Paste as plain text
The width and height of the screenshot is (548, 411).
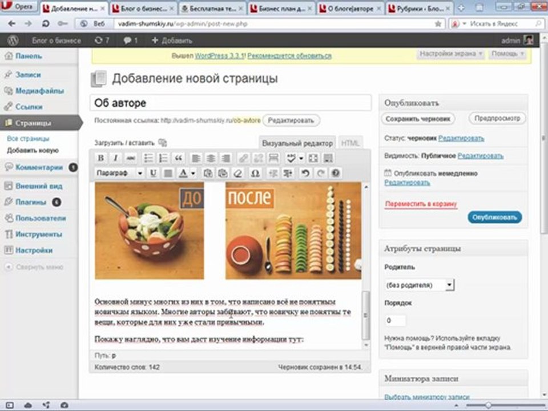pos(208,173)
